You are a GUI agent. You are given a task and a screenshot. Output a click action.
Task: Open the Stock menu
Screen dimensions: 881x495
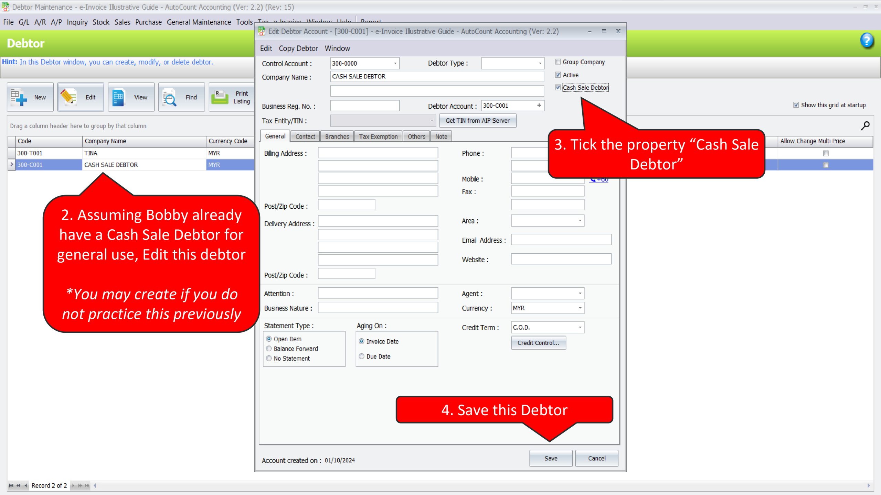coord(101,22)
